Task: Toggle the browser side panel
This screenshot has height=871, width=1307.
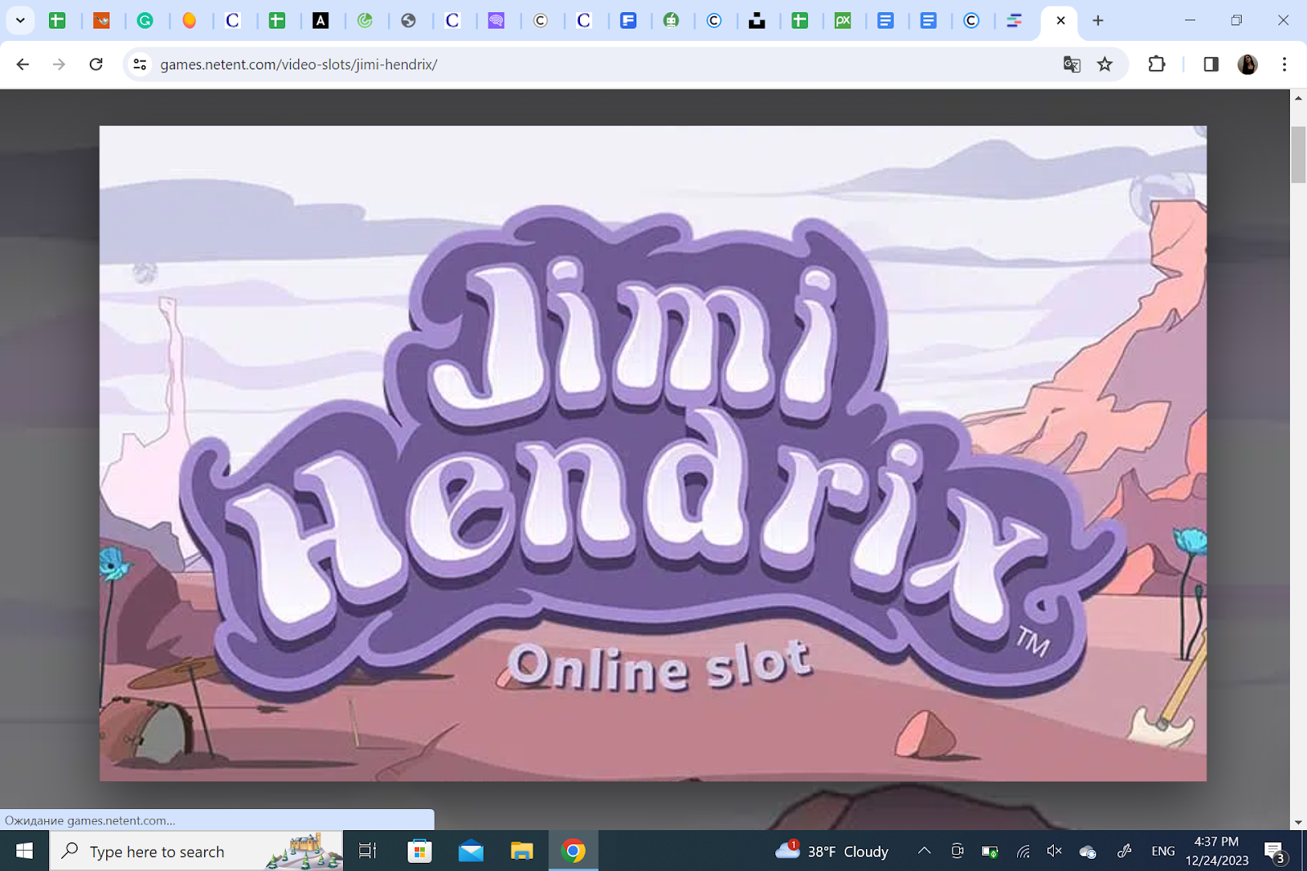Action: click(1211, 64)
